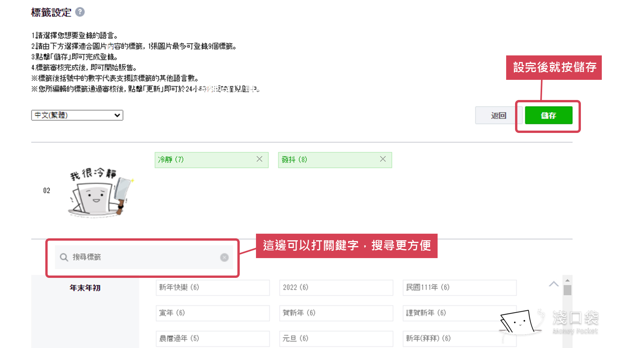Open the 中文(繁體) language dropdown

[77, 115]
